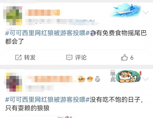The image size is (153, 118).
Task: Click the husky dog emoji in the first post
Action: click(93, 33)
